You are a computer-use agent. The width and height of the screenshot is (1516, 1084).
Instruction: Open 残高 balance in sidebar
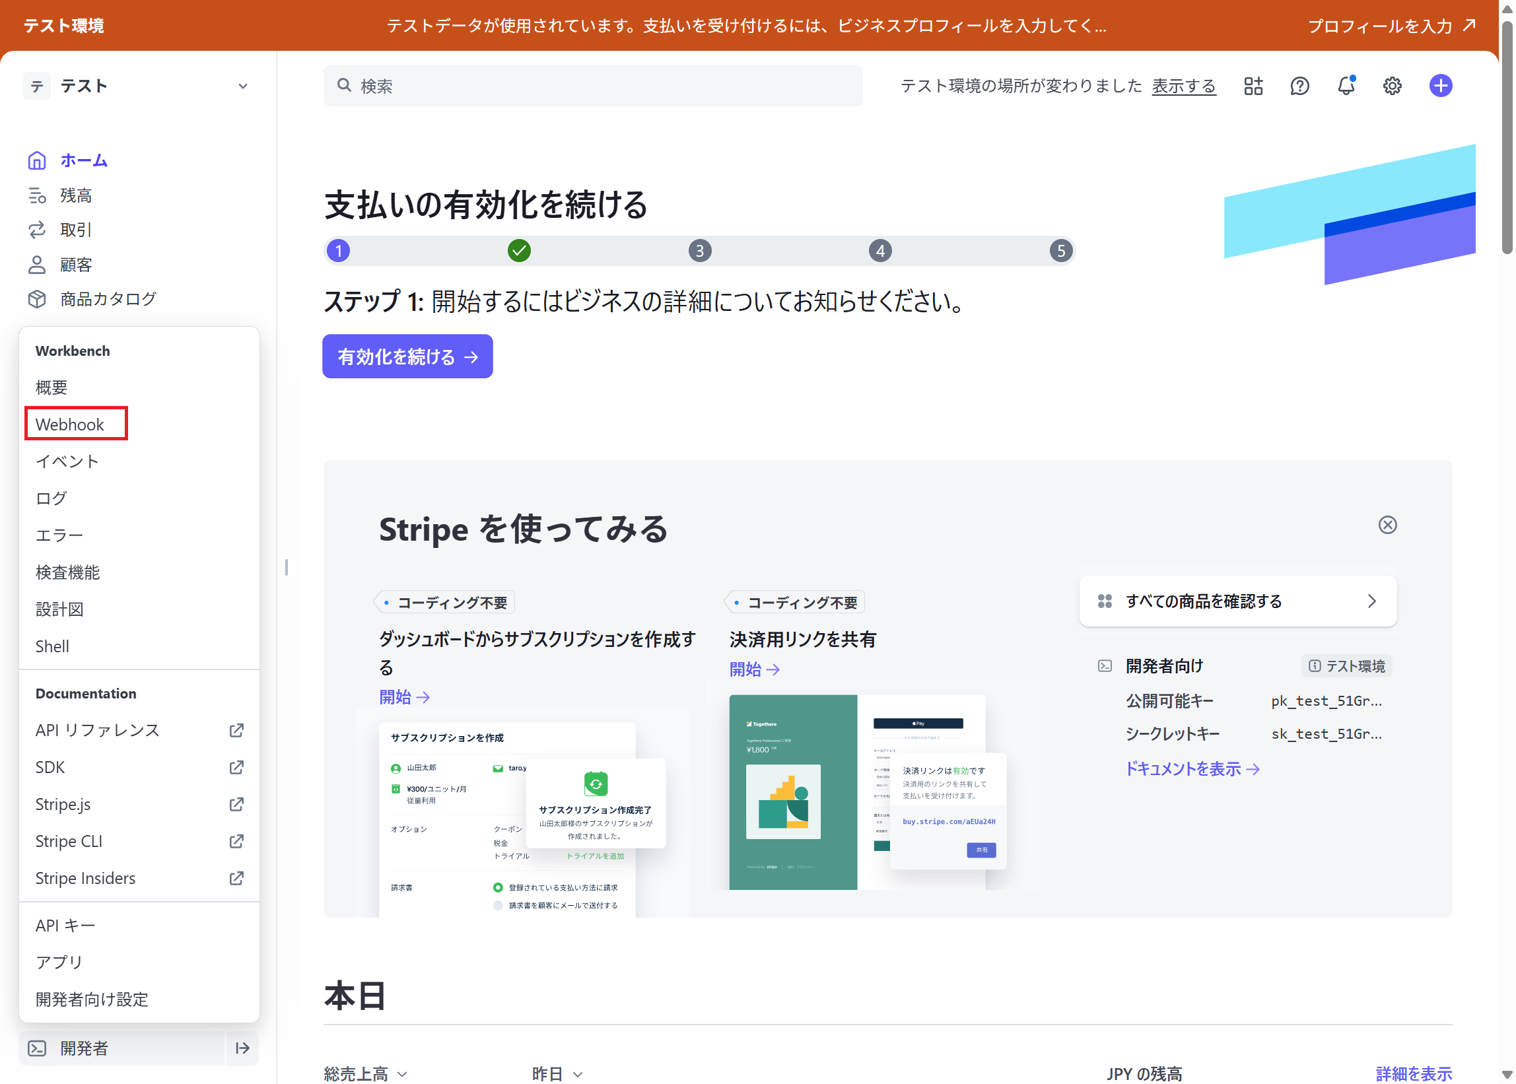pos(60,195)
